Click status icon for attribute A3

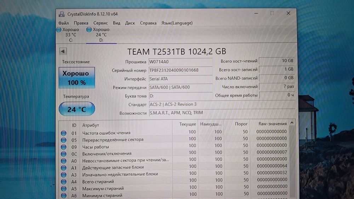coord(64,175)
